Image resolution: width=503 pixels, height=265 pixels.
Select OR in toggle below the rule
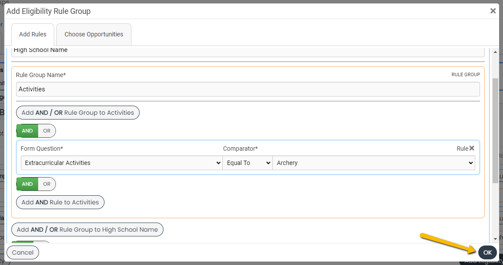(47, 184)
